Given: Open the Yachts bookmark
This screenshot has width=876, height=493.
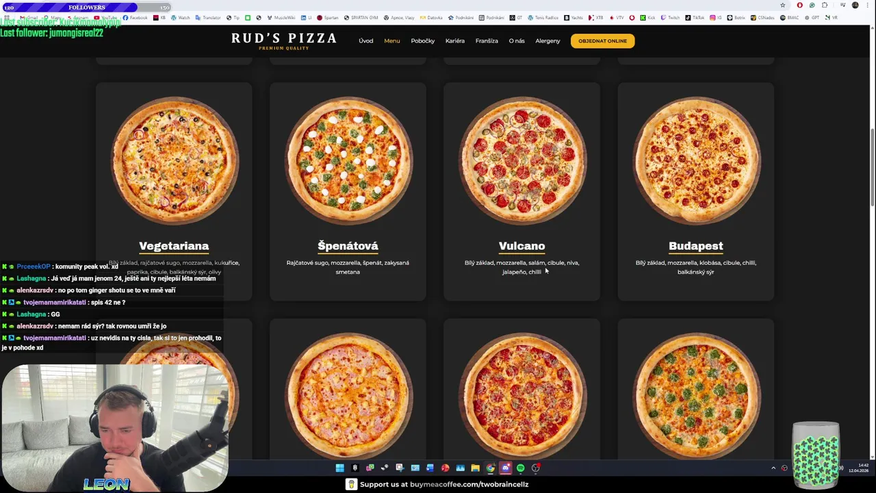Looking at the screenshot, I should [575, 18].
